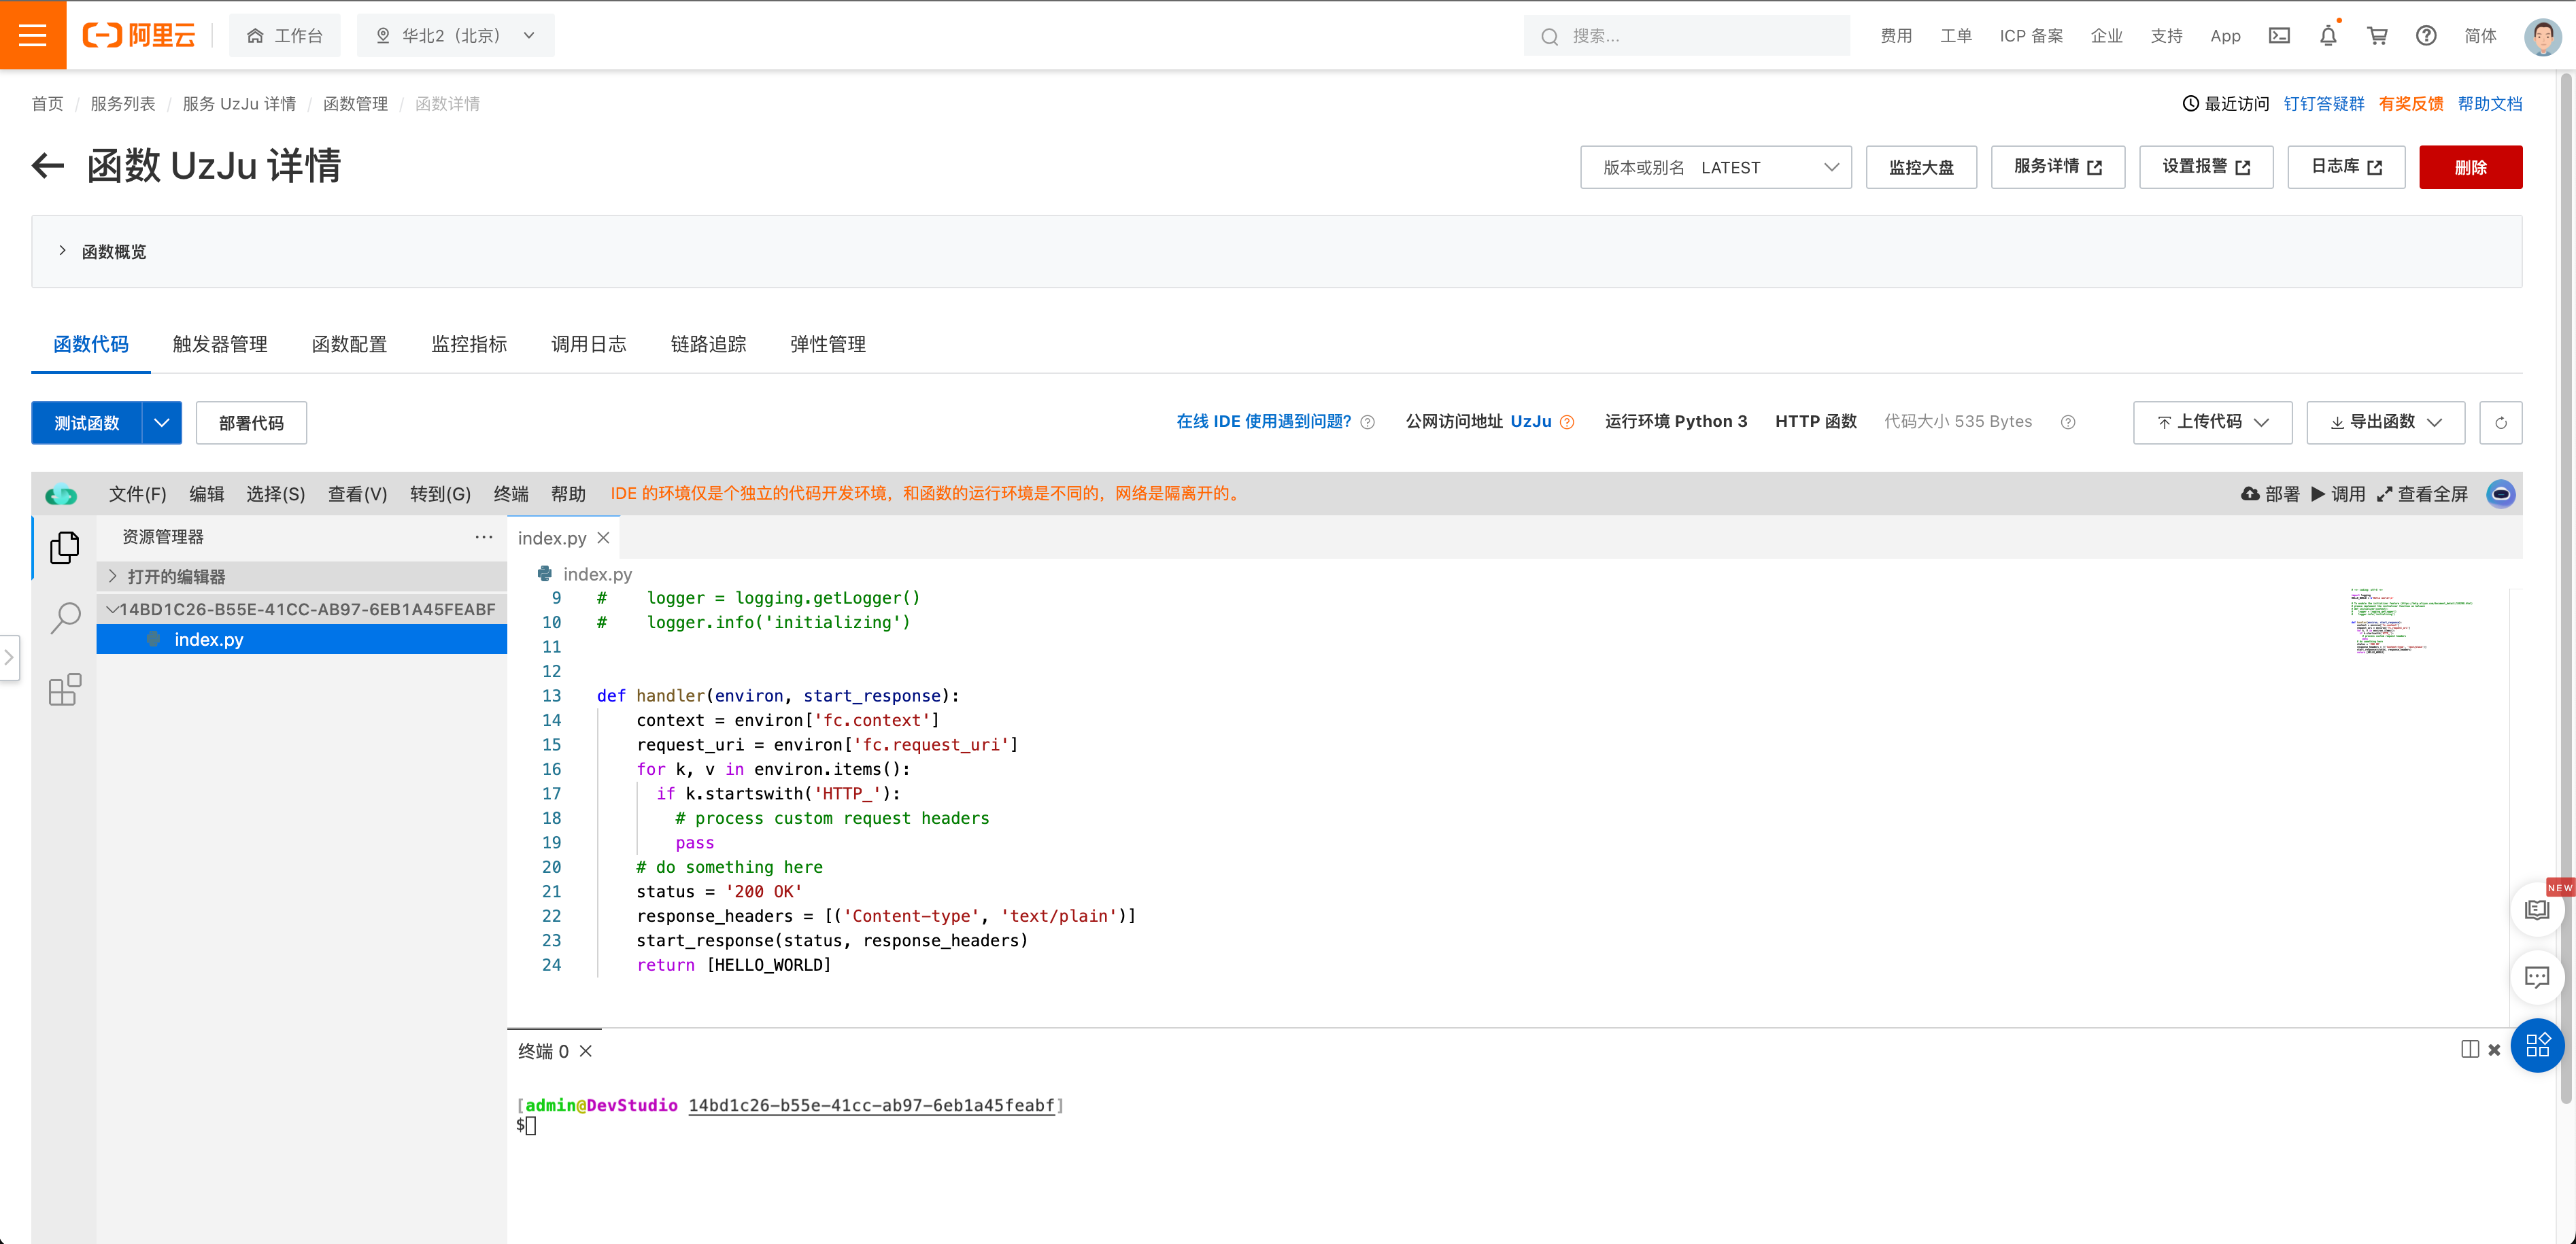Image resolution: width=2576 pixels, height=1244 pixels.
Task: Switch to the 调用日志 tab
Action: pos(589,344)
